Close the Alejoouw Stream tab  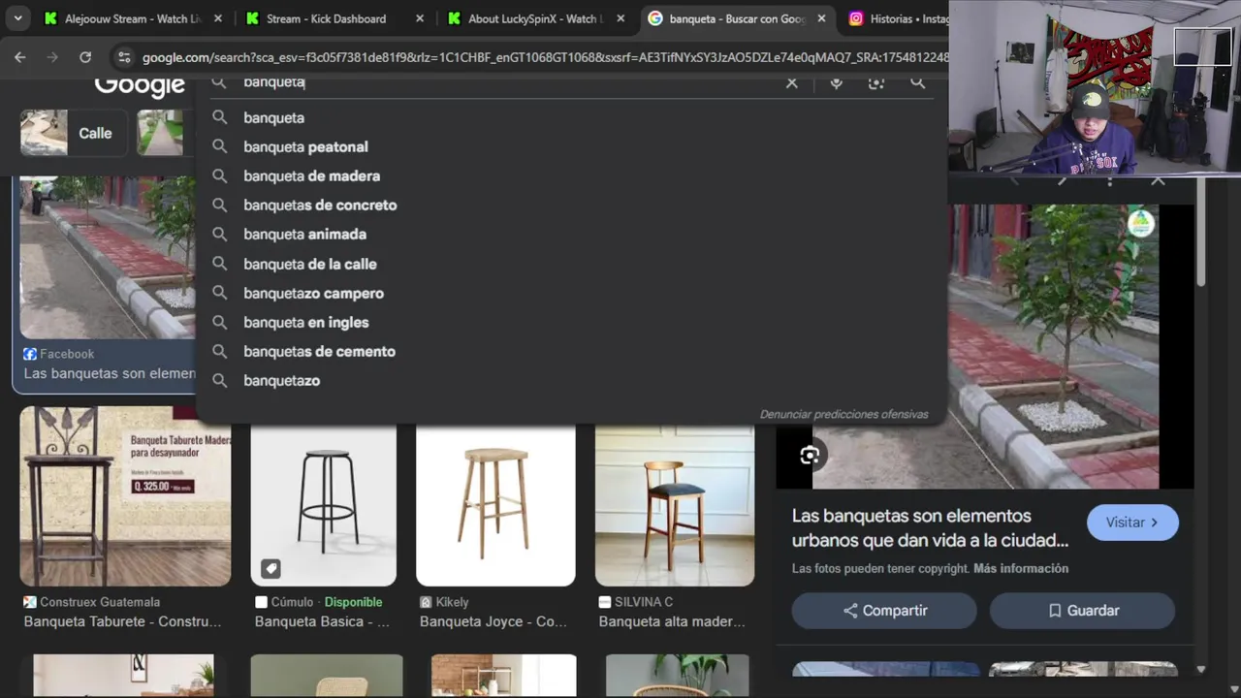pyautogui.click(x=218, y=18)
